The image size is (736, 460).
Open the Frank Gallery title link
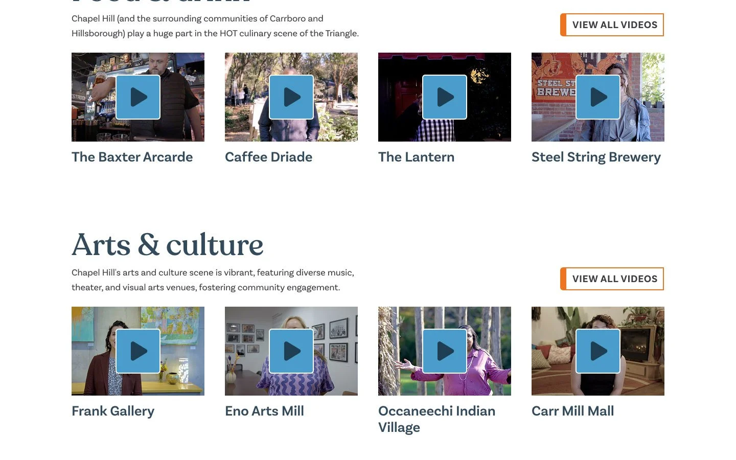113,411
